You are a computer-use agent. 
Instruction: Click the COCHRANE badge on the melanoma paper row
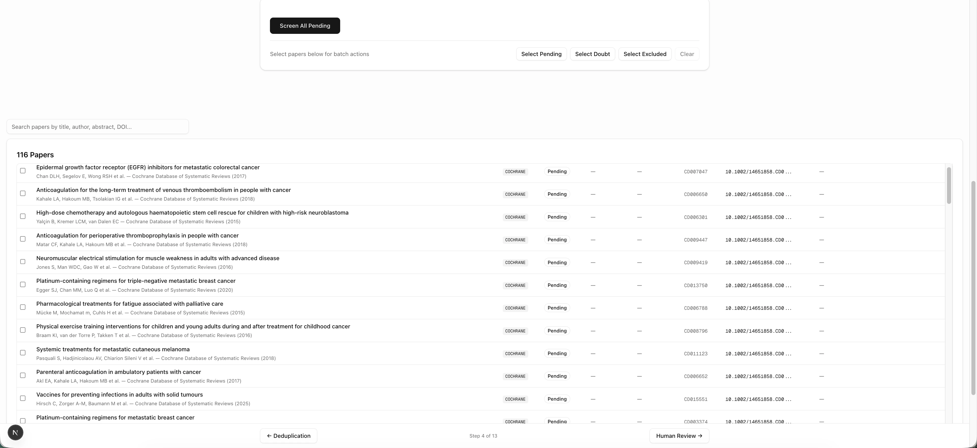(515, 354)
